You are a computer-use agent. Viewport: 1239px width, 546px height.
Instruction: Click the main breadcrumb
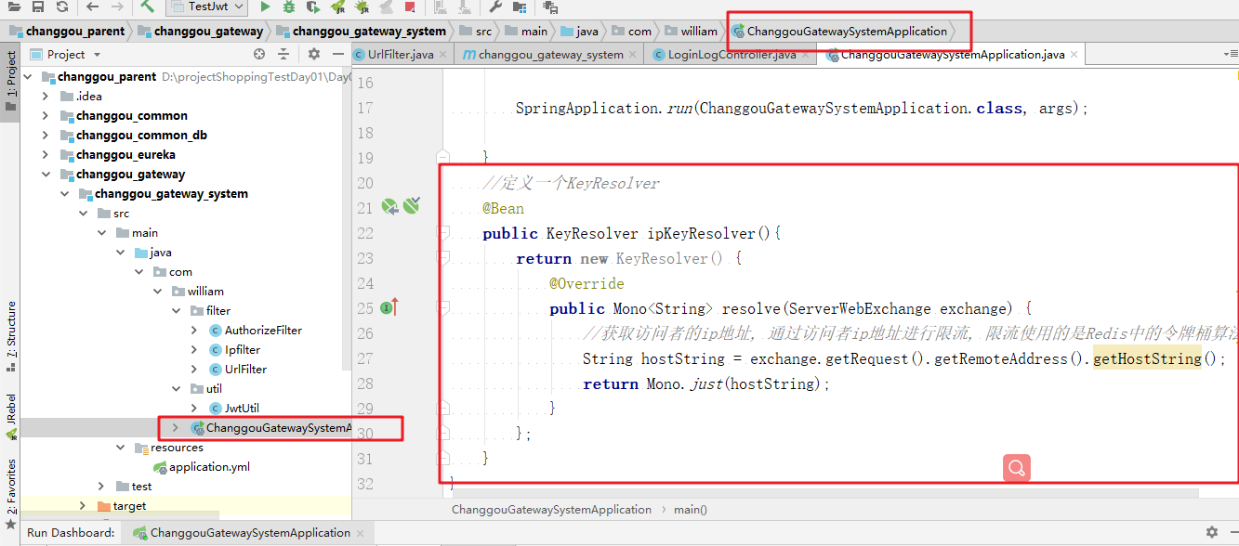pyautogui.click(x=525, y=31)
